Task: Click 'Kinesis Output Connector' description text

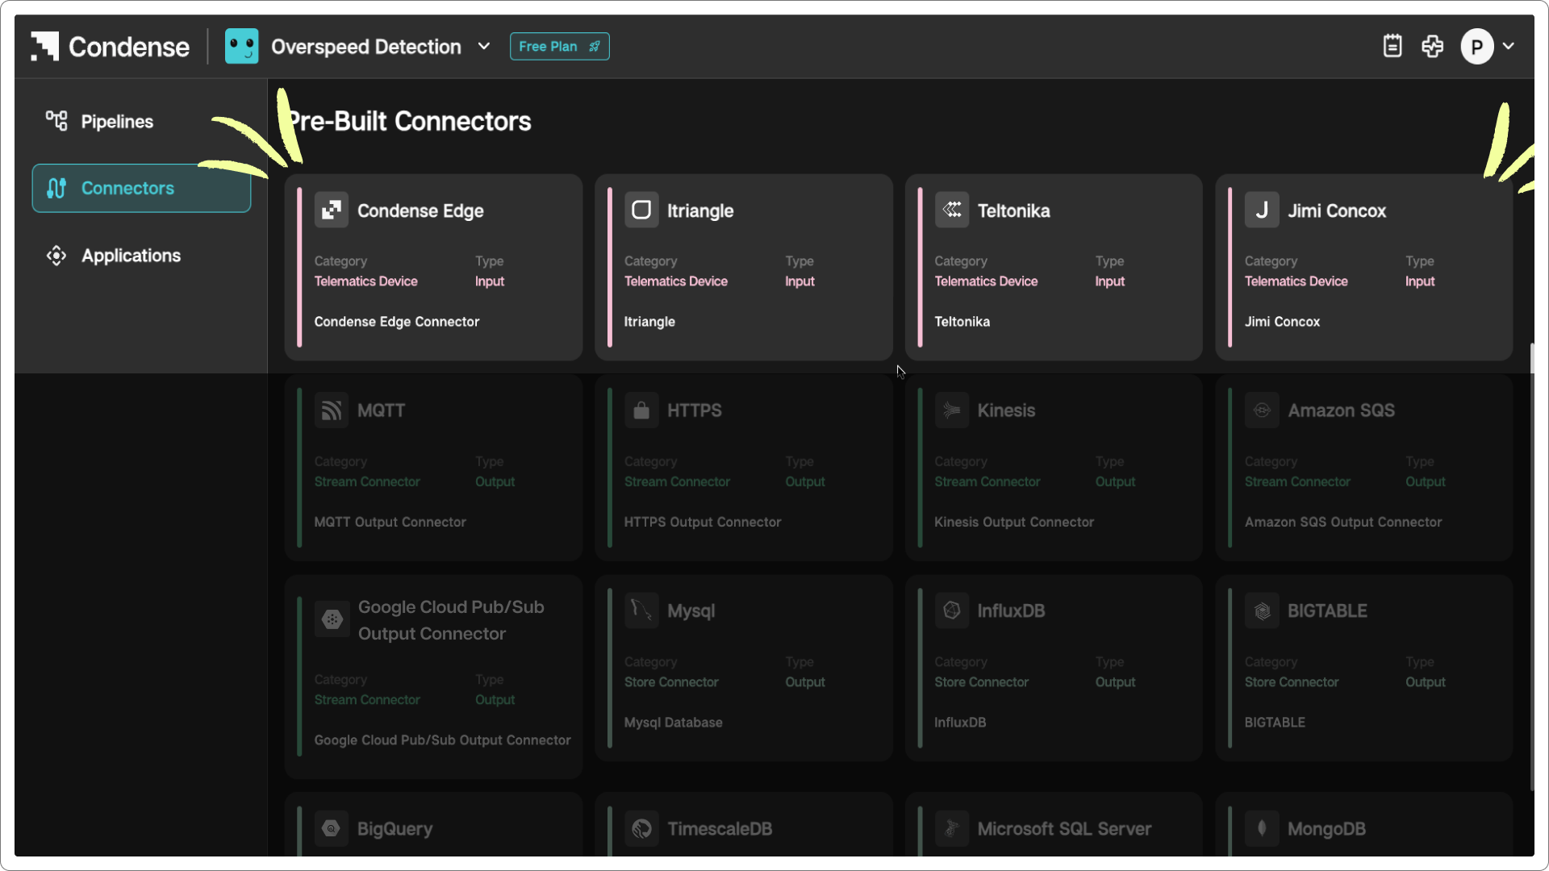Action: click(x=1014, y=523)
